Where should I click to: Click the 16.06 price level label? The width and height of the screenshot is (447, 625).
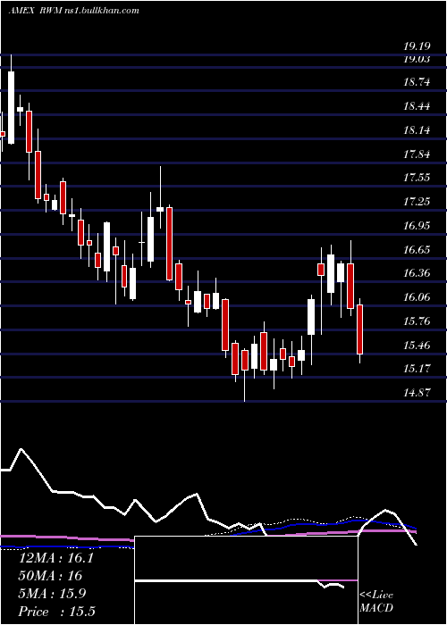(417, 297)
